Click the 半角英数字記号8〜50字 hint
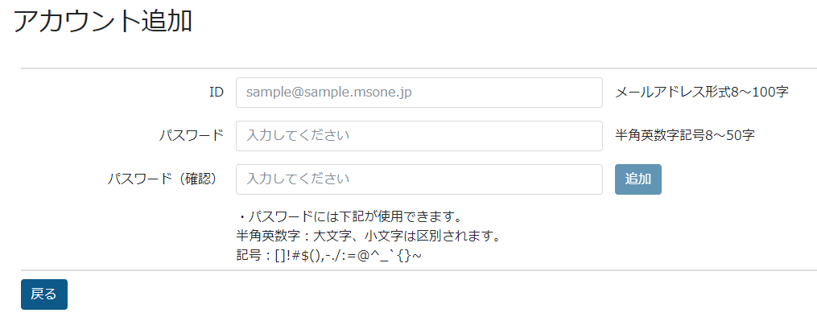817x321 pixels. pyautogui.click(x=685, y=136)
